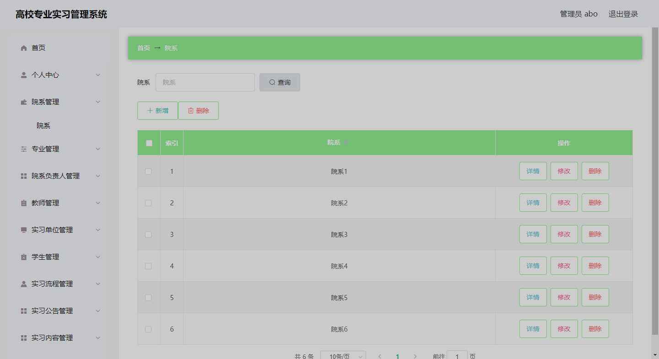This screenshot has width=659, height=359.
Task: Check the checkbox for row 院系1
Action: [148, 171]
